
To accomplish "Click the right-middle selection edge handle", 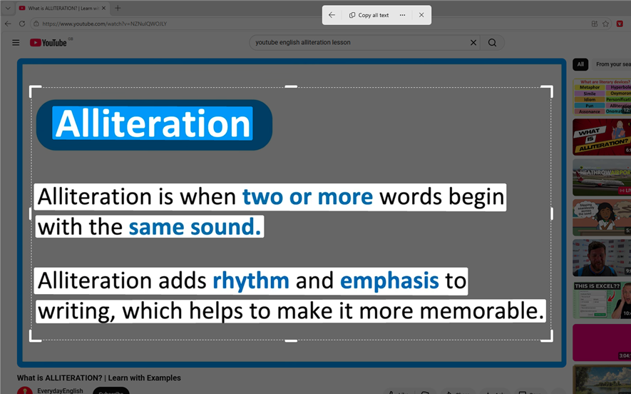I will point(552,213).
